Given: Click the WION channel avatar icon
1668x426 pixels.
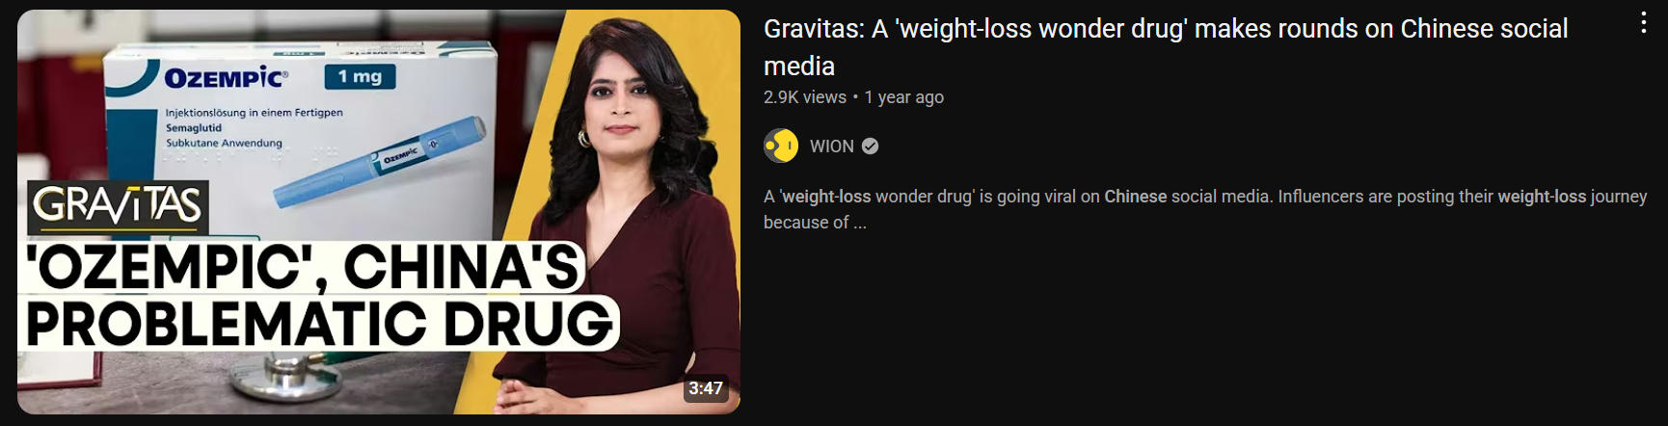Looking at the screenshot, I should click(781, 146).
